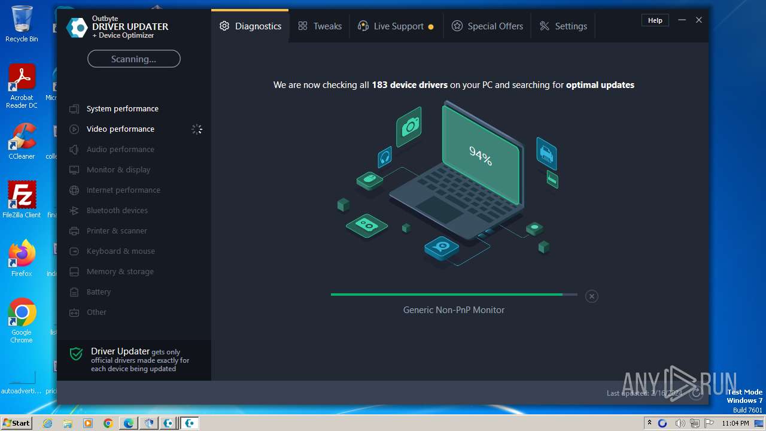
Task: Open Internet Explorer from taskbar
Action: click(x=48, y=423)
